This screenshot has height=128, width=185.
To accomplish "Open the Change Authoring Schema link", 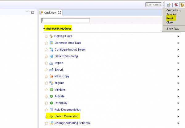I will pos(72,123).
